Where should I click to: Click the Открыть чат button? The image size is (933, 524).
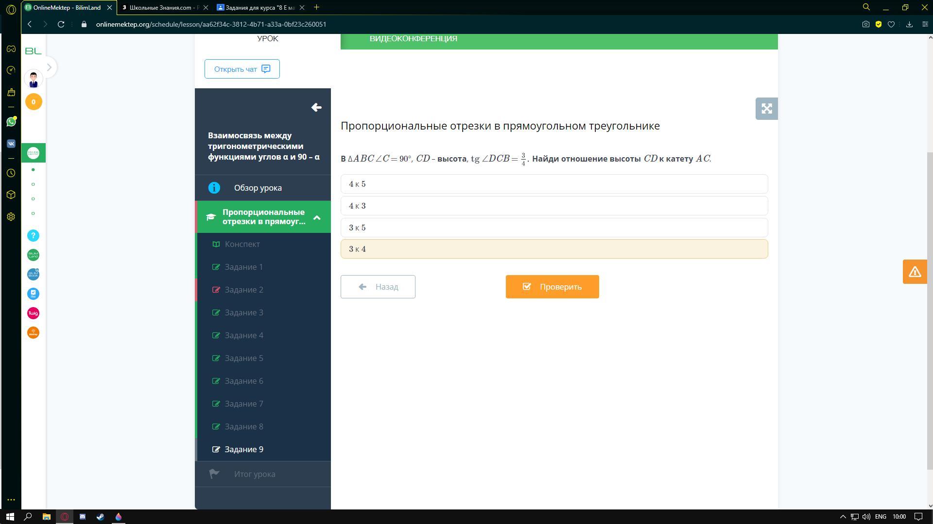(242, 69)
